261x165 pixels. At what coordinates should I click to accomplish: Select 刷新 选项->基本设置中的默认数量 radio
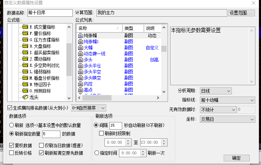pyautogui.click(x=11, y=125)
